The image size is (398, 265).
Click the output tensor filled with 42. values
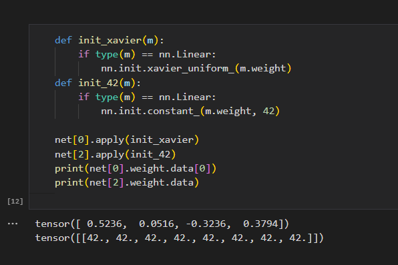pos(179,238)
